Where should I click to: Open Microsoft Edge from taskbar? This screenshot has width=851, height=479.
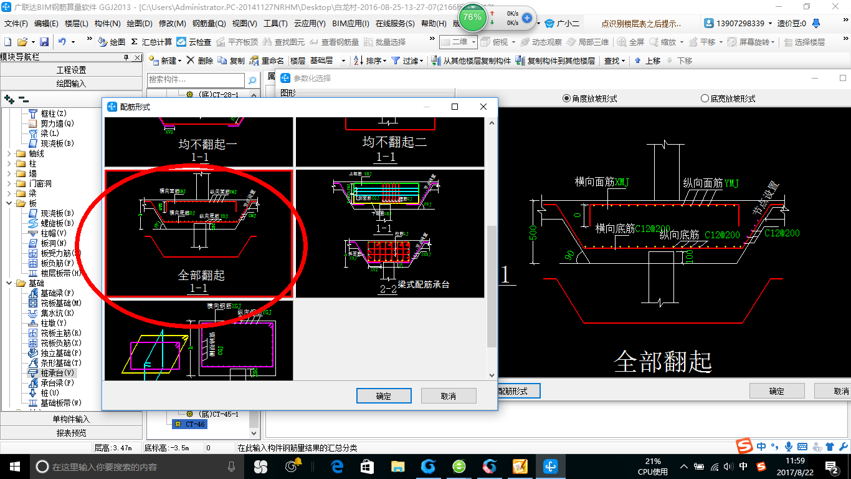coord(337,466)
